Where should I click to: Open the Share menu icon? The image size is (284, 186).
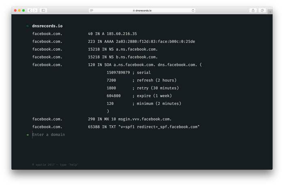[253, 10]
